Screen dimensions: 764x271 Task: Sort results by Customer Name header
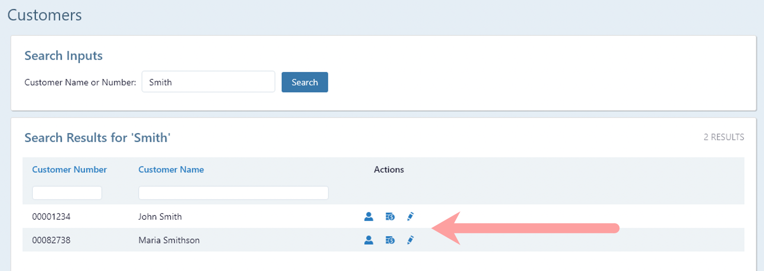(x=171, y=170)
